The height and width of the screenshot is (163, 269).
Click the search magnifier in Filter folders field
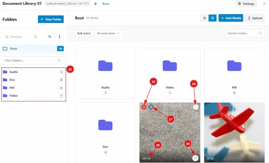[x=59, y=60]
